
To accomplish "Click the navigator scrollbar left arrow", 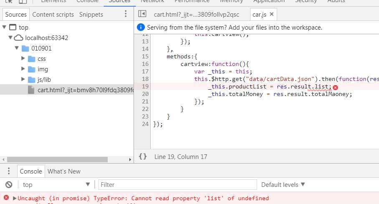I will (3, 159).
